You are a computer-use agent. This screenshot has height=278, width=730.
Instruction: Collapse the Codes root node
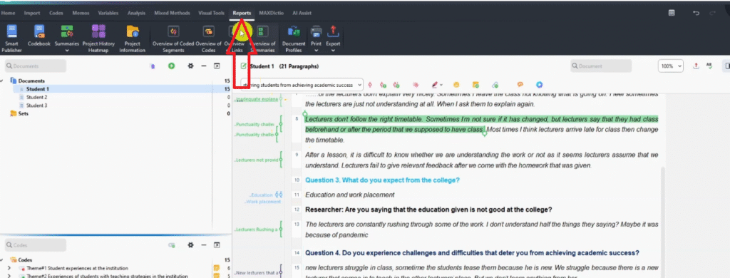(x=2, y=260)
